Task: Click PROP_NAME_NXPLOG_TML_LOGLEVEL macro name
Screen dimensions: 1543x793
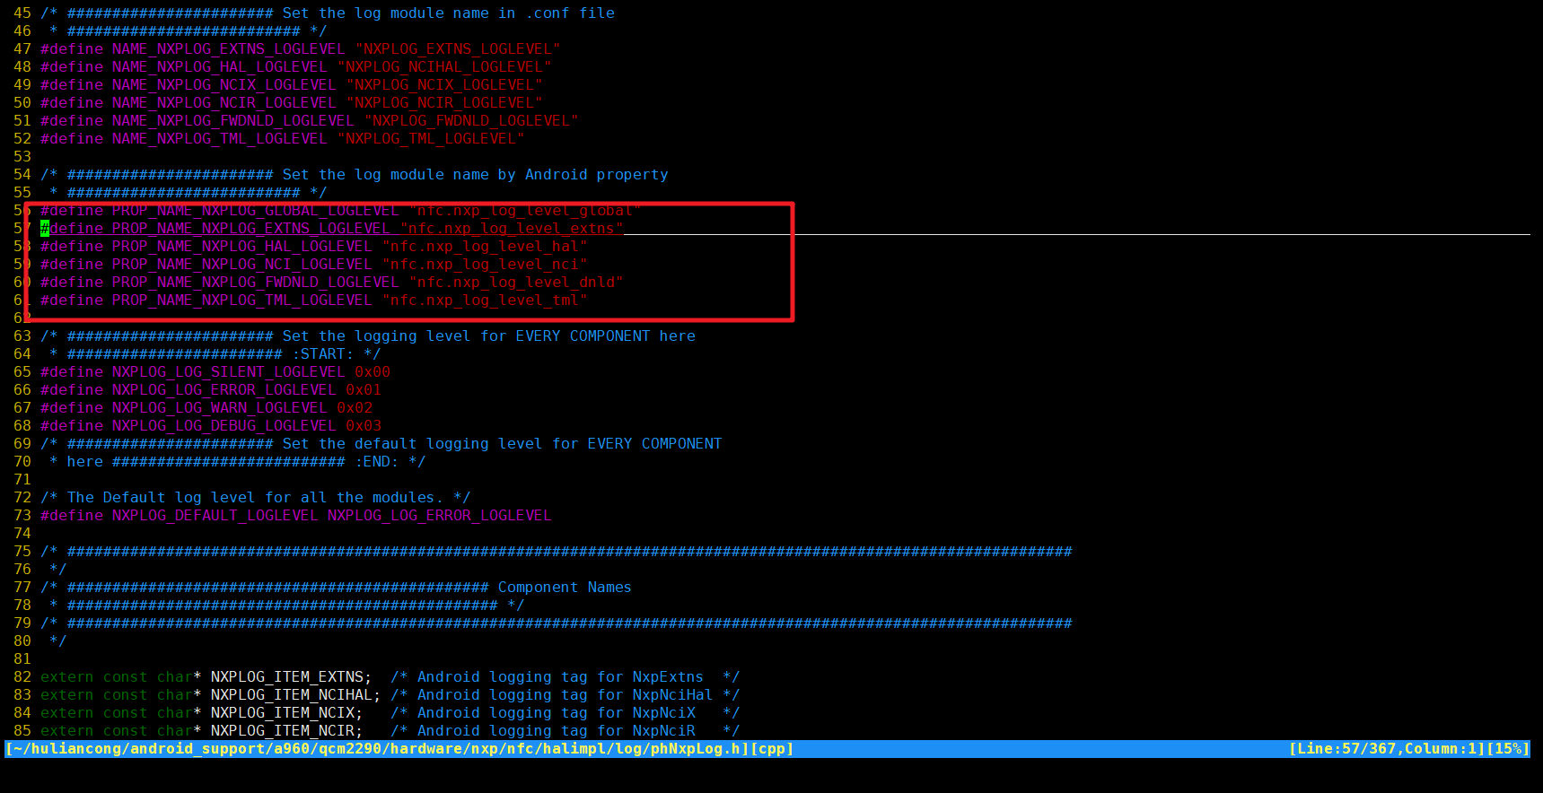Action: tap(241, 301)
